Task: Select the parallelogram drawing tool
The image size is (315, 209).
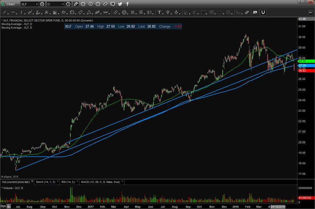Action: [80, 12]
